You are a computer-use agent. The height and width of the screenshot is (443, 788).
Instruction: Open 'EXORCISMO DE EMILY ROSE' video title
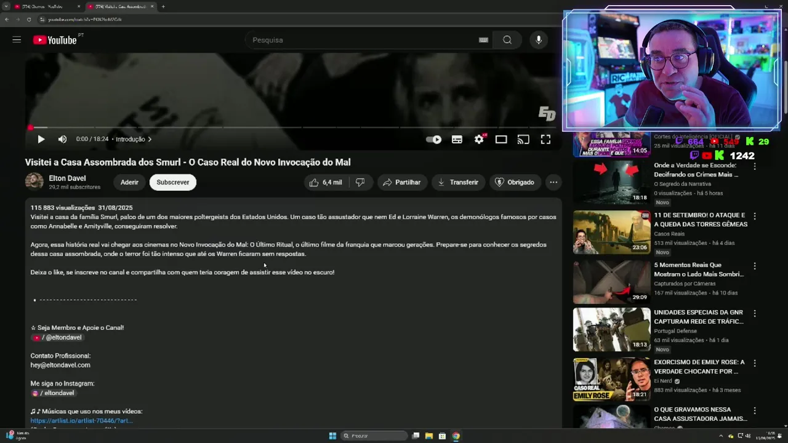click(x=699, y=367)
